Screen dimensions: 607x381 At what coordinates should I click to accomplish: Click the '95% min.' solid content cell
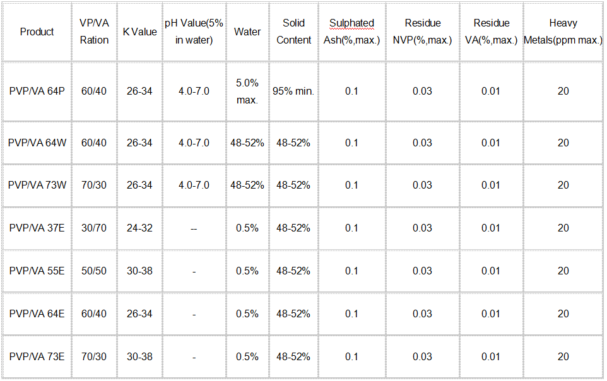click(293, 91)
